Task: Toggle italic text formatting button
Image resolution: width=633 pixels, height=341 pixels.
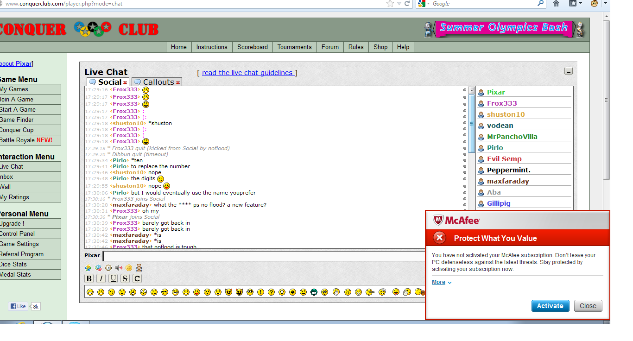Action: click(x=101, y=278)
